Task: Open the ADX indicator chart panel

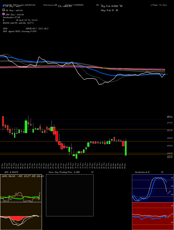Action: [x=21, y=188]
